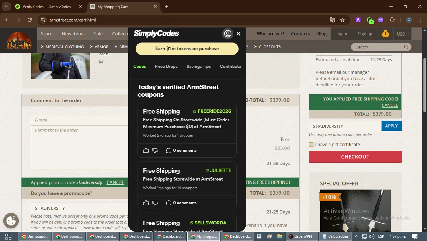This screenshot has width=427, height=241.
Task: Expand the USD currency dropdown
Action: tap(403, 34)
